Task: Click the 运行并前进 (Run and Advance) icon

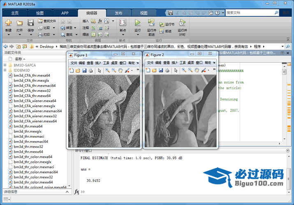Action: click(151, 23)
